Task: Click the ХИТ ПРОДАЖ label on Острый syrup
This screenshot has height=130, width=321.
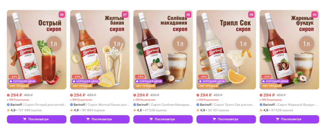Action: point(19,86)
